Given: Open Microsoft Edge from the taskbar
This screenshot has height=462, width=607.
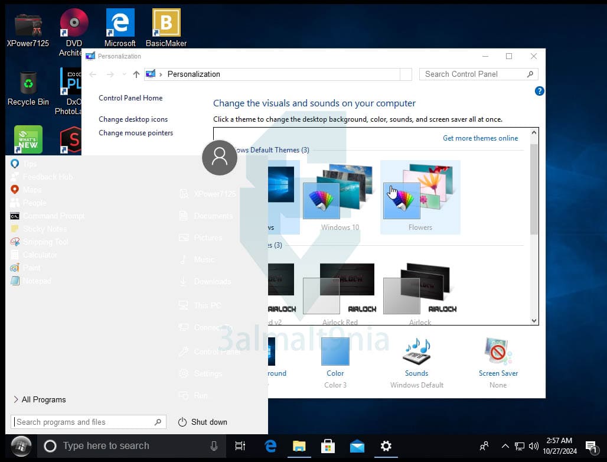Looking at the screenshot, I should pyautogui.click(x=270, y=446).
